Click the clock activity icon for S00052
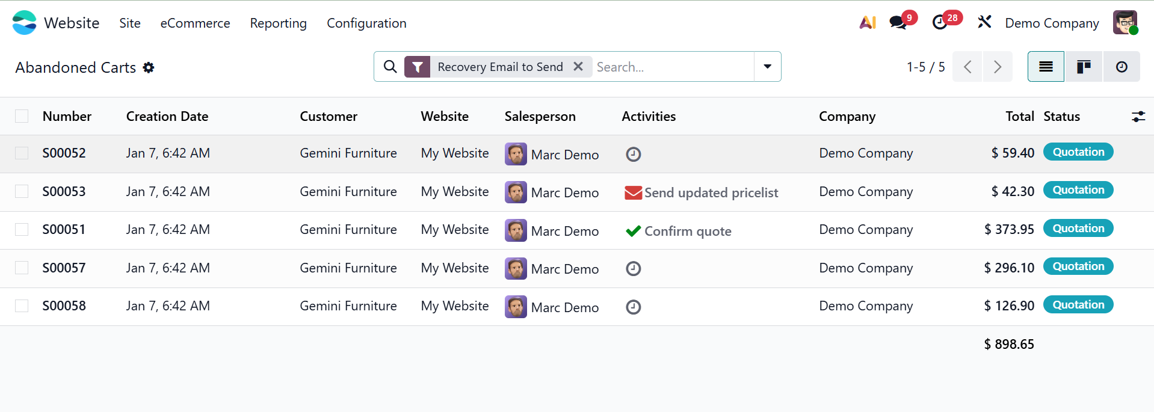This screenshot has width=1154, height=412. pyautogui.click(x=633, y=155)
